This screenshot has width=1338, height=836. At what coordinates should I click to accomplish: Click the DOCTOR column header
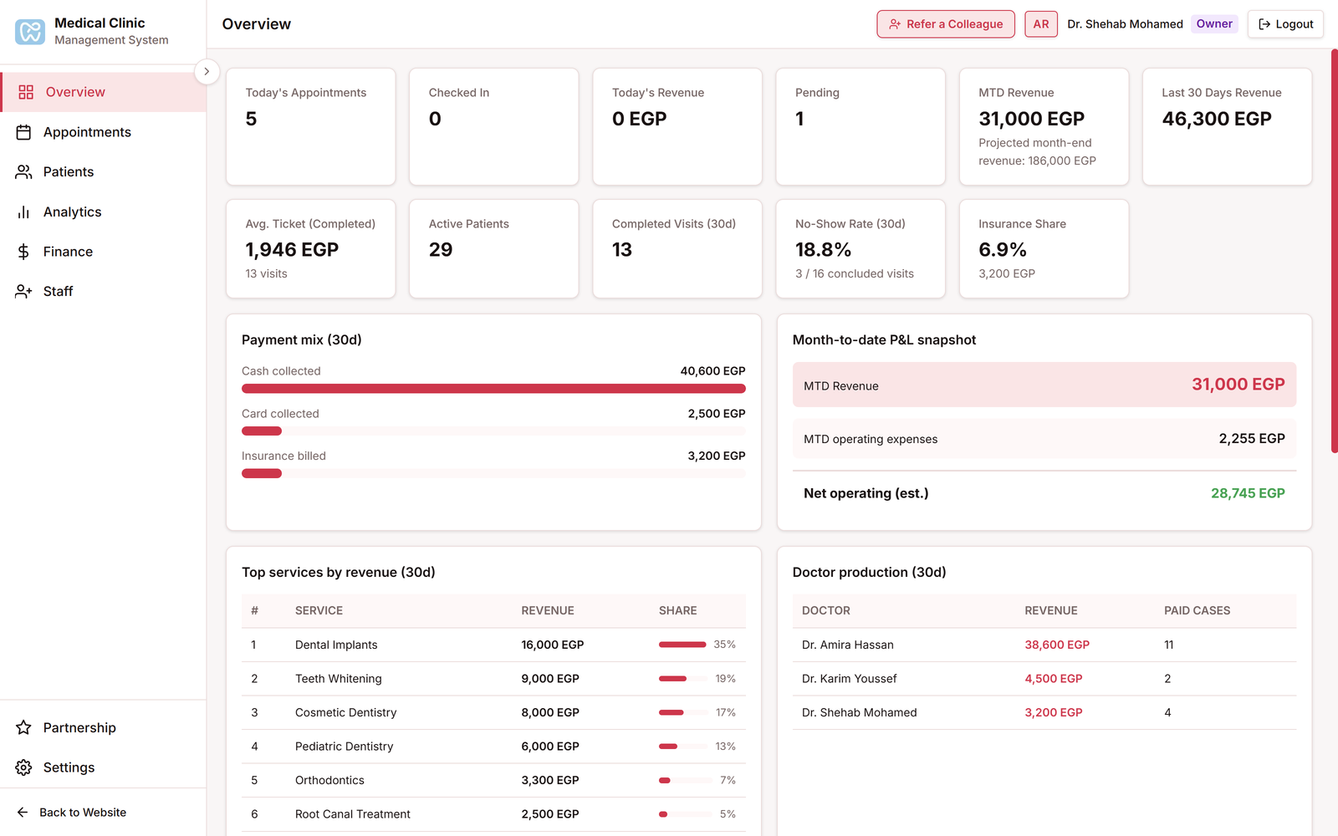(825, 610)
